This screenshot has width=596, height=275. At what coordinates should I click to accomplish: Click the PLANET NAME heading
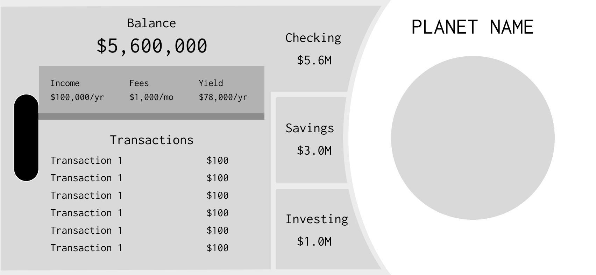(473, 27)
